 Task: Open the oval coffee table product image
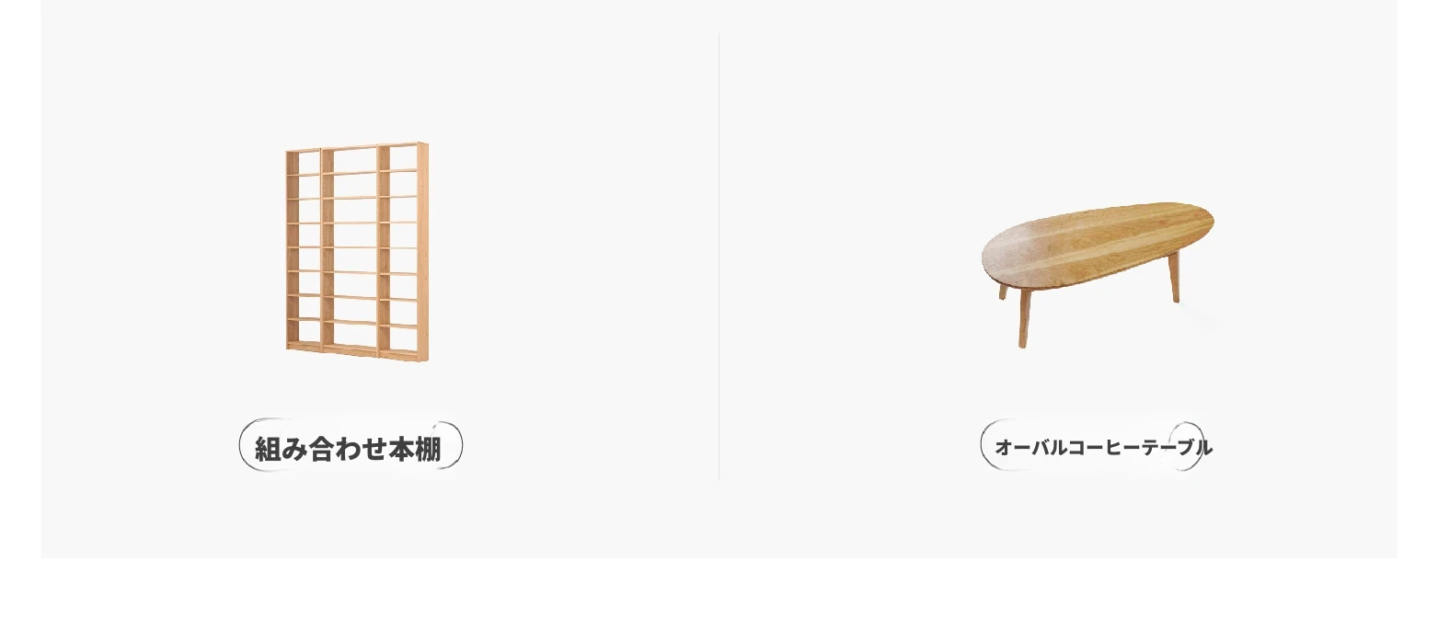pyautogui.click(x=1098, y=274)
